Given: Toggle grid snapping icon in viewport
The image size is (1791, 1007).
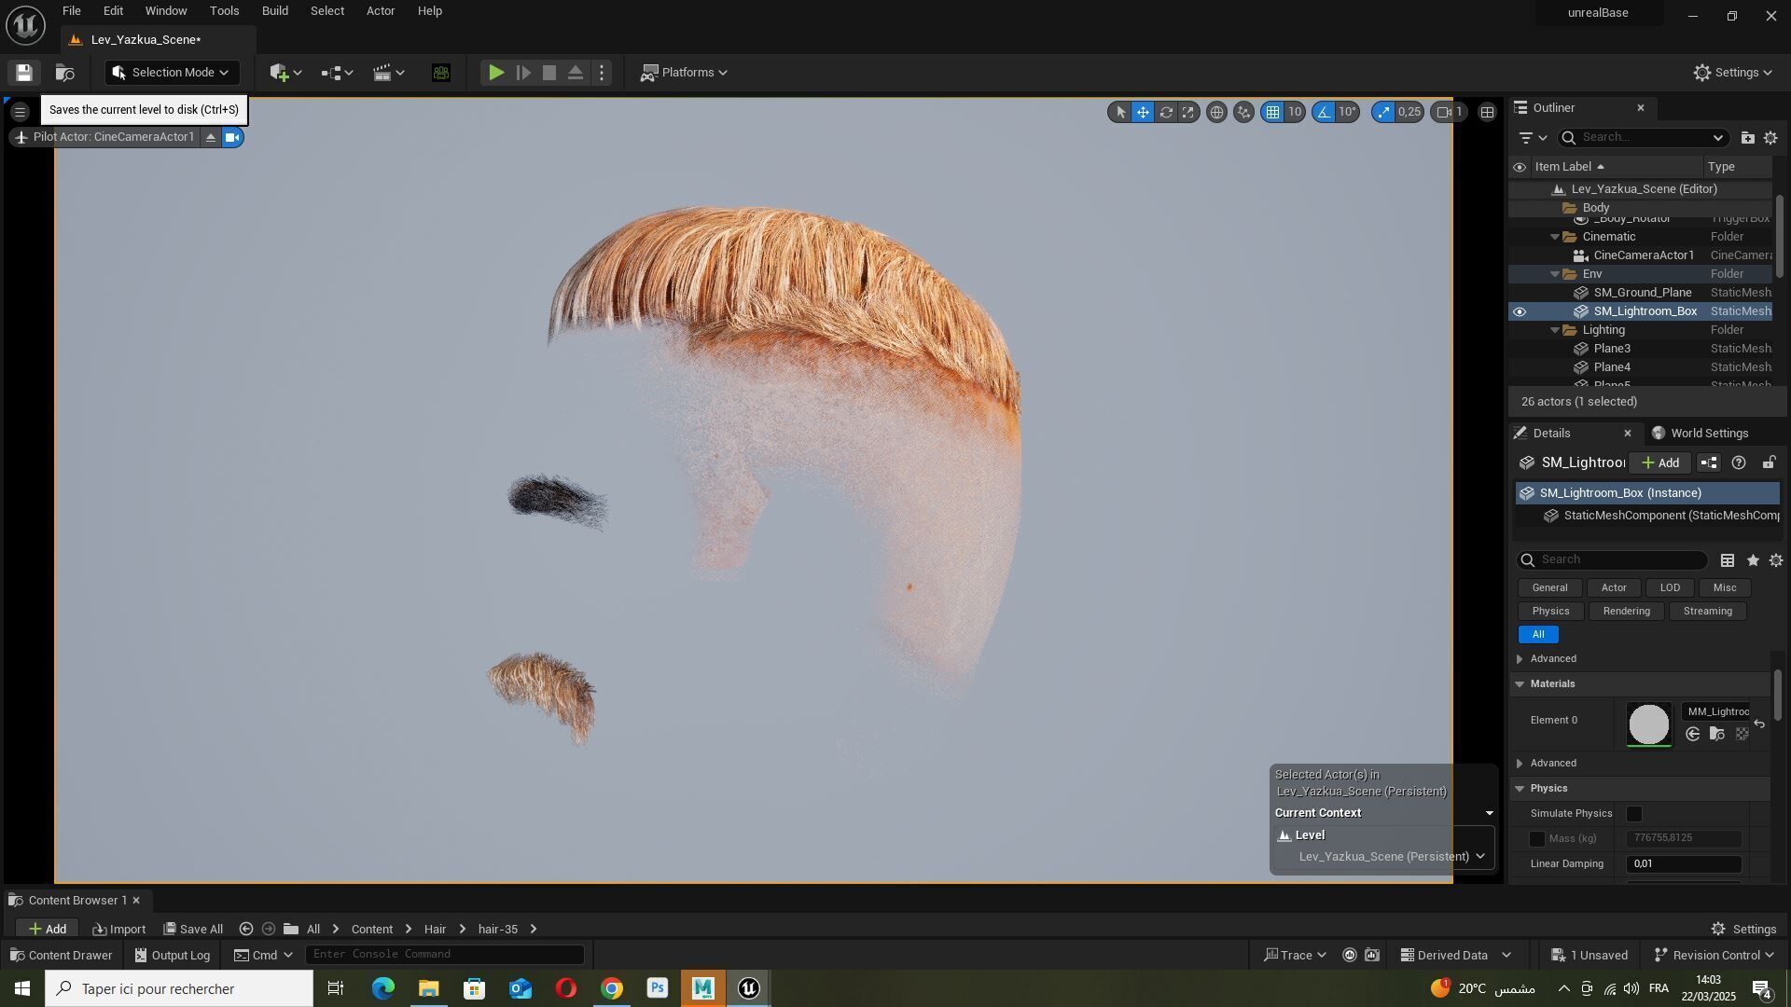Looking at the screenshot, I should tap(1272, 113).
